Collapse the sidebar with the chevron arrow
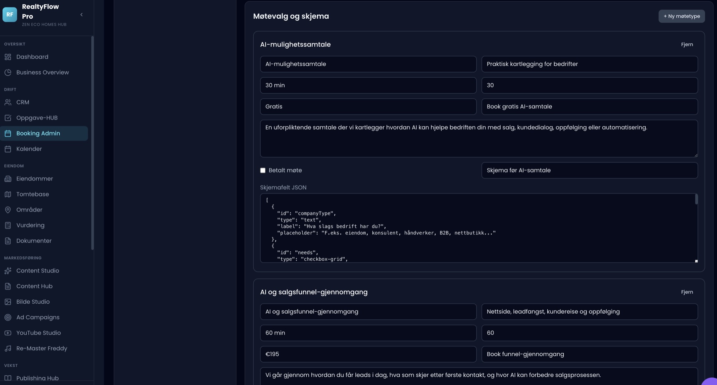Screen dimensions: 717x385 click(x=82, y=15)
